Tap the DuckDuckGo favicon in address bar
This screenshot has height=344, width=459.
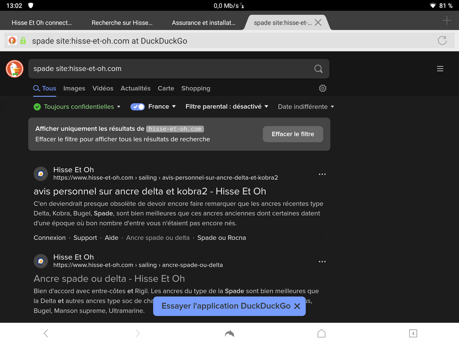[x=12, y=41]
